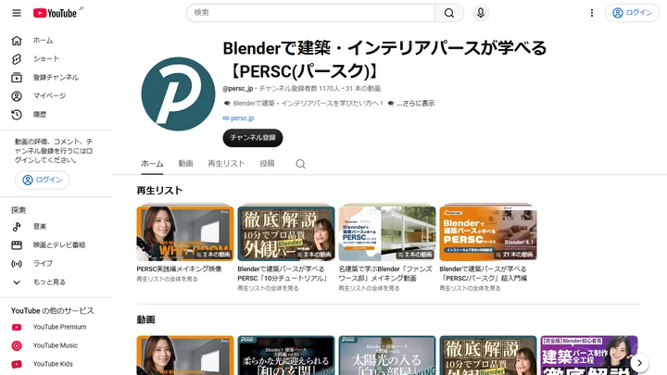Click the YouTube Kids icon
Image resolution: width=667 pixels, height=375 pixels.
17,364
